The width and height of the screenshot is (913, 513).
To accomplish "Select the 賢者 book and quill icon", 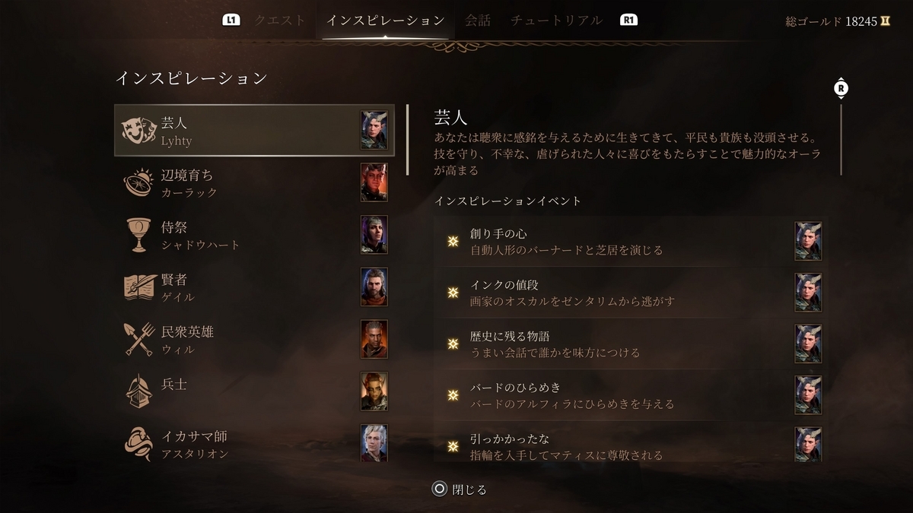I will pyautogui.click(x=140, y=287).
